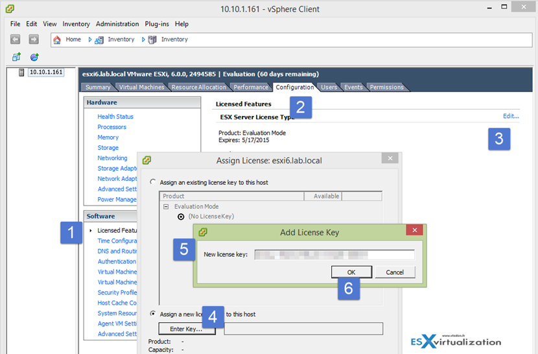Open Network Adapters hardware link
The height and width of the screenshot is (354, 538).
(x=117, y=179)
